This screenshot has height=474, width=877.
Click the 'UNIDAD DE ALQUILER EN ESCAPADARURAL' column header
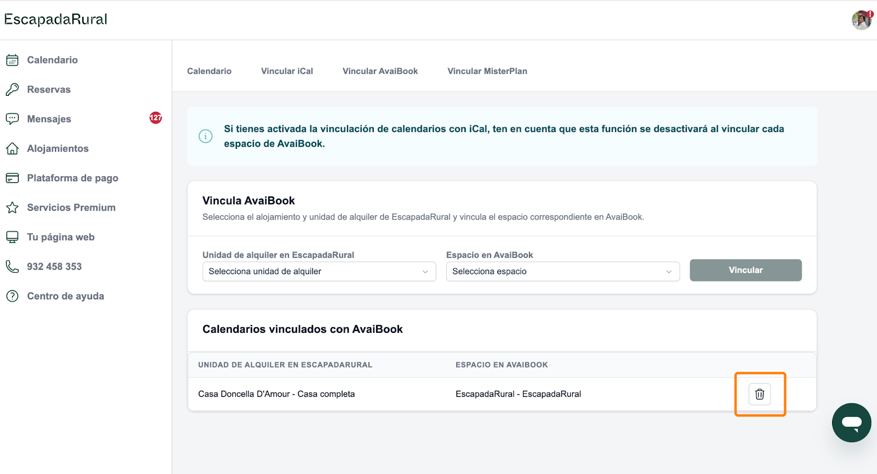[285, 365]
